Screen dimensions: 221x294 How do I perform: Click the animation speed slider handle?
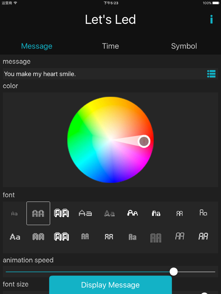174,271
